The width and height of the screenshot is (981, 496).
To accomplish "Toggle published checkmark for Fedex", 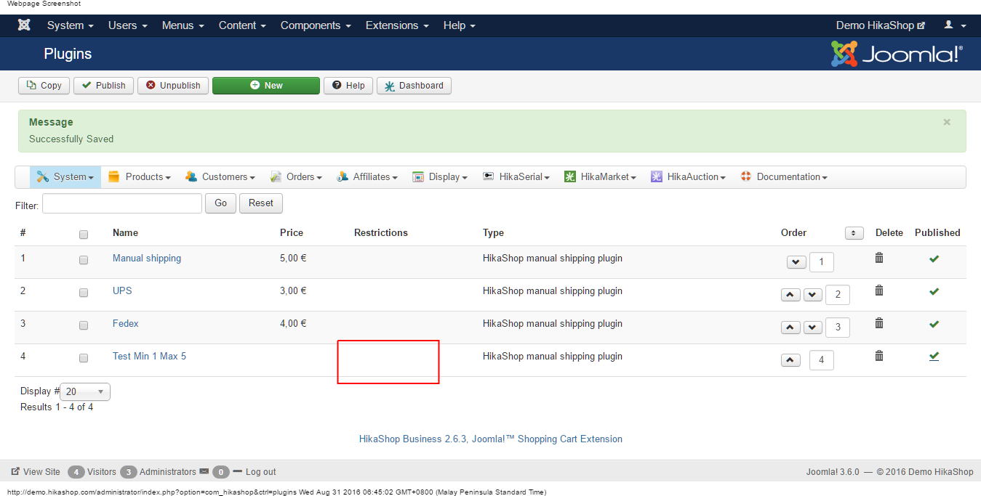I will tap(934, 324).
